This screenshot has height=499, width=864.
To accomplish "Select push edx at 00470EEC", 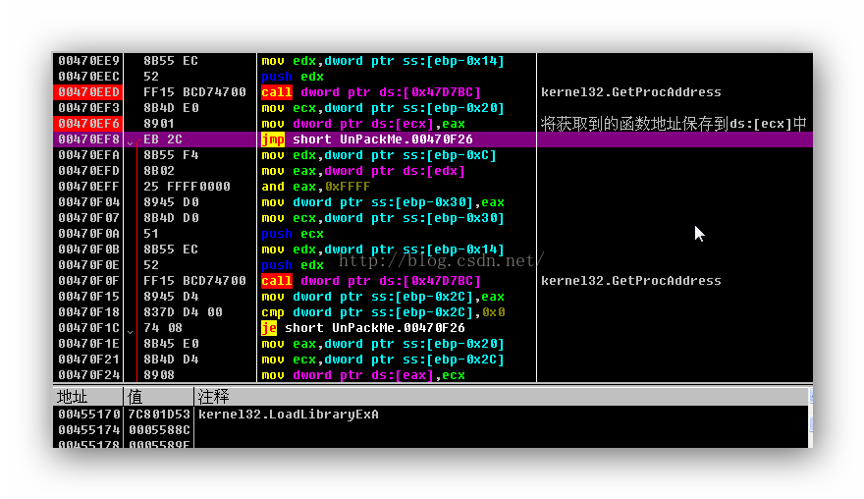I will coord(292,77).
